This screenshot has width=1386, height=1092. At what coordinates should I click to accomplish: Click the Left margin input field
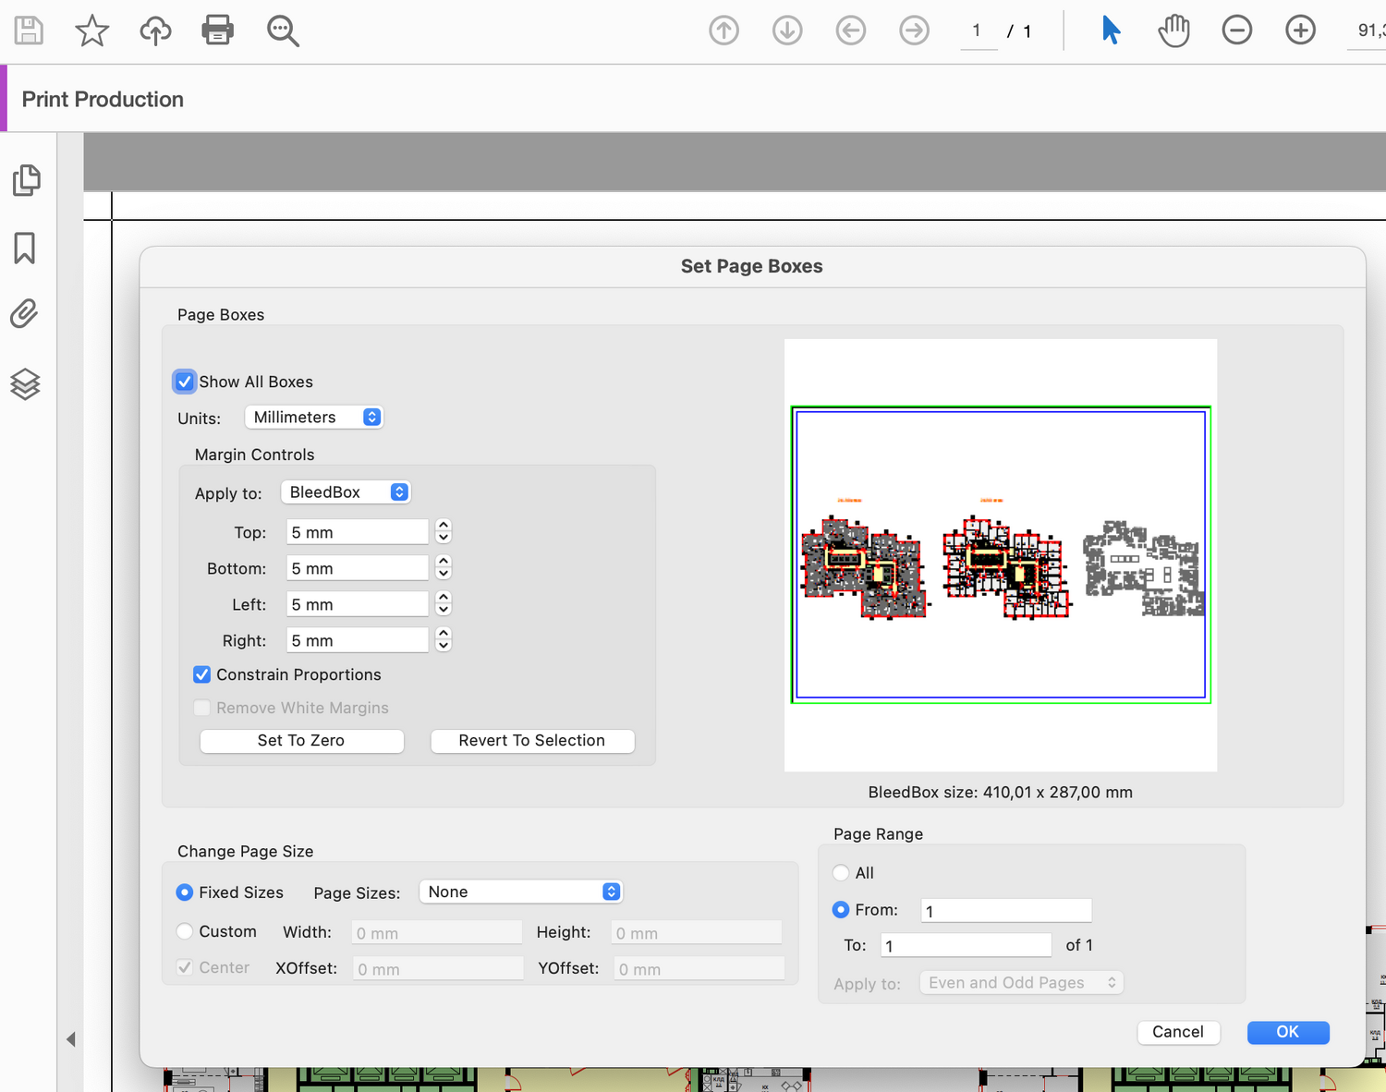click(358, 604)
